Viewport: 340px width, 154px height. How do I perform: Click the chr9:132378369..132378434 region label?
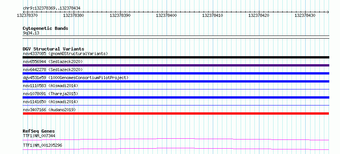tap(52, 8)
